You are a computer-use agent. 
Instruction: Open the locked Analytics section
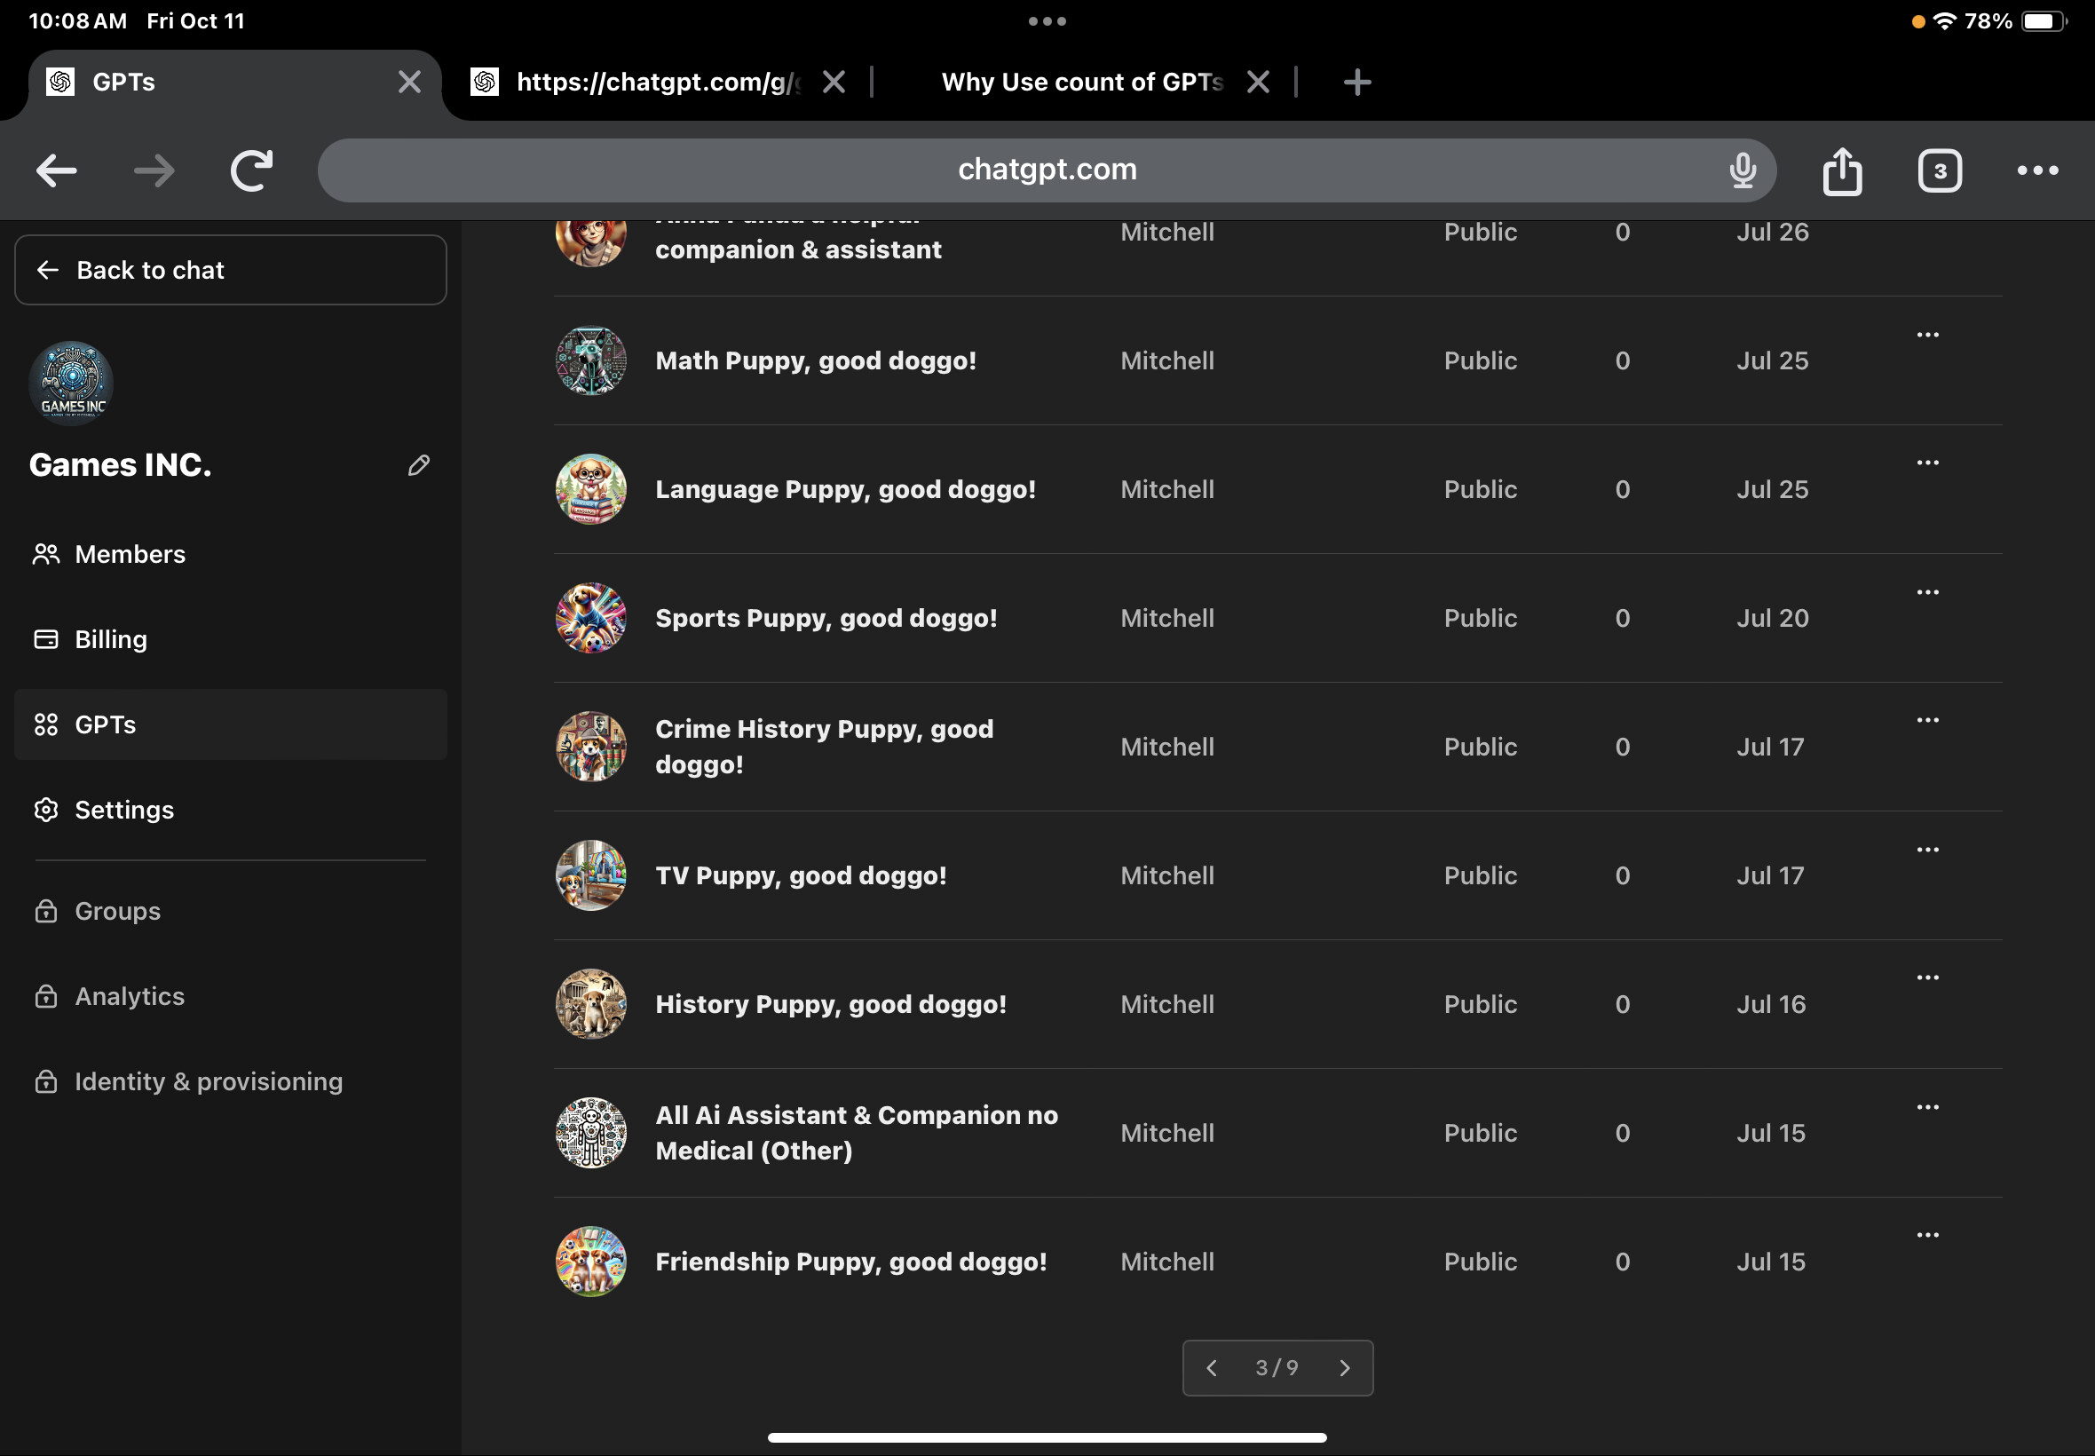coord(46,996)
